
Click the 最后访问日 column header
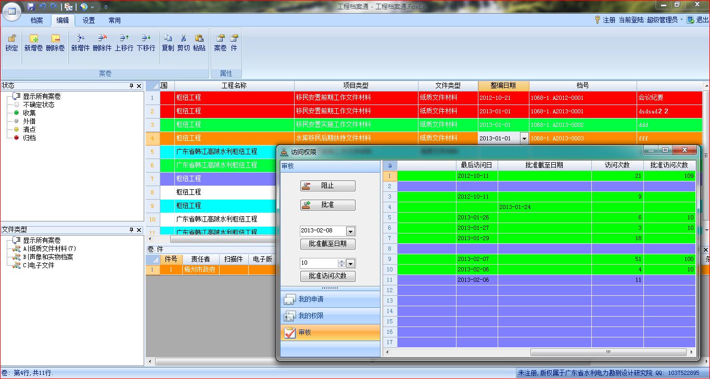(477, 165)
